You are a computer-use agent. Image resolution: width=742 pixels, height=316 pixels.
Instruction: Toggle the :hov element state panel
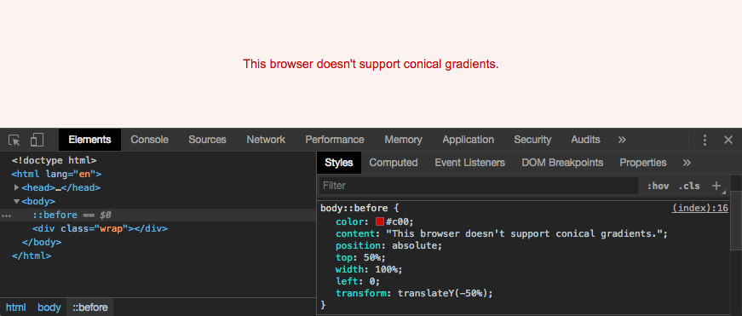[658, 186]
